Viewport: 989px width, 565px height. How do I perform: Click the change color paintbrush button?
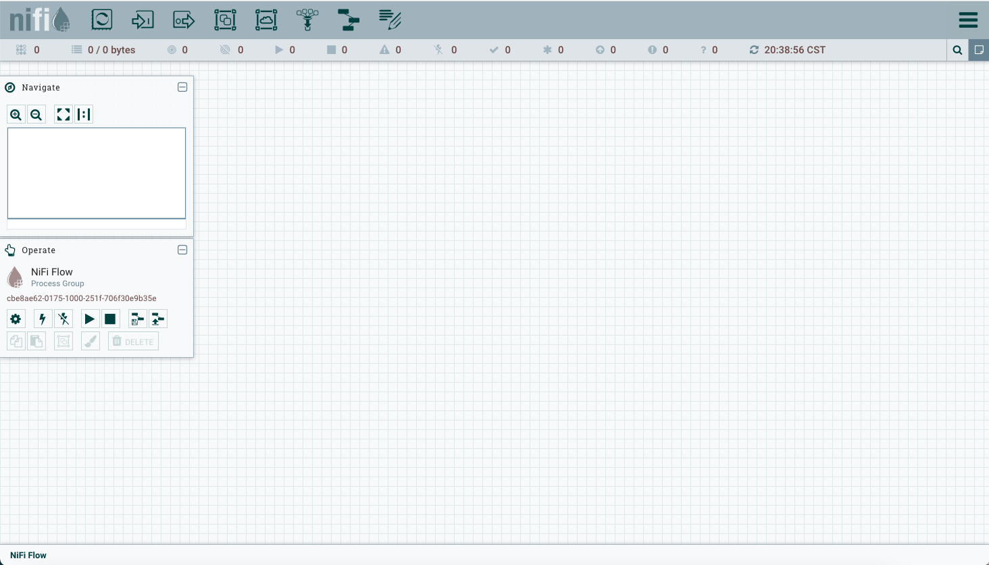[x=90, y=341]
